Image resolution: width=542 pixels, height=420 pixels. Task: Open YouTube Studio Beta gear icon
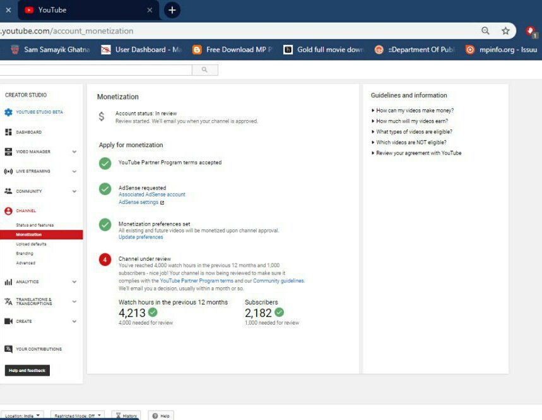(x=8, y=112)
